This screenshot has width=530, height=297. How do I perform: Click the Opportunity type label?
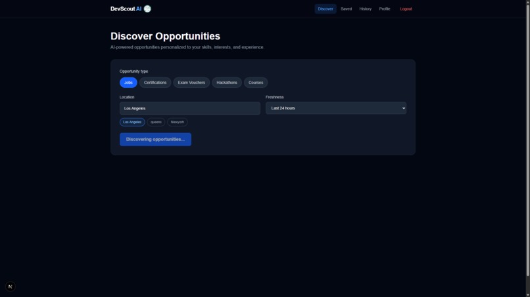click(x=133, y=71)
